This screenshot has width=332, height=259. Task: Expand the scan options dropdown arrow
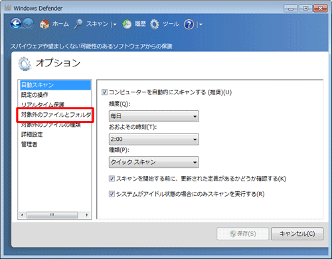coord(115,25)
